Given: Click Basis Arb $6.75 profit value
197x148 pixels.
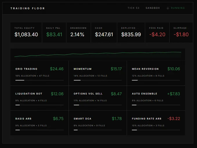Looking at the screenshot, I should click(58, 119).
